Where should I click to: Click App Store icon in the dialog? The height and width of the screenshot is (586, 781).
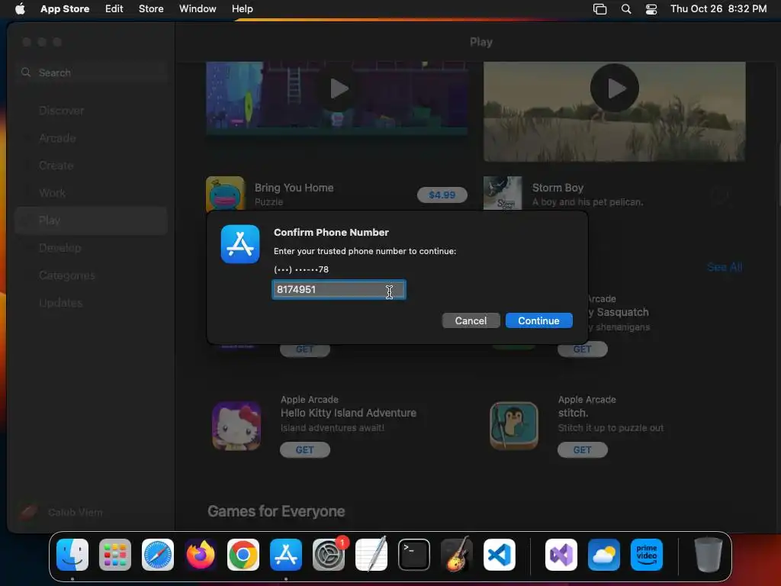[240, 244]
